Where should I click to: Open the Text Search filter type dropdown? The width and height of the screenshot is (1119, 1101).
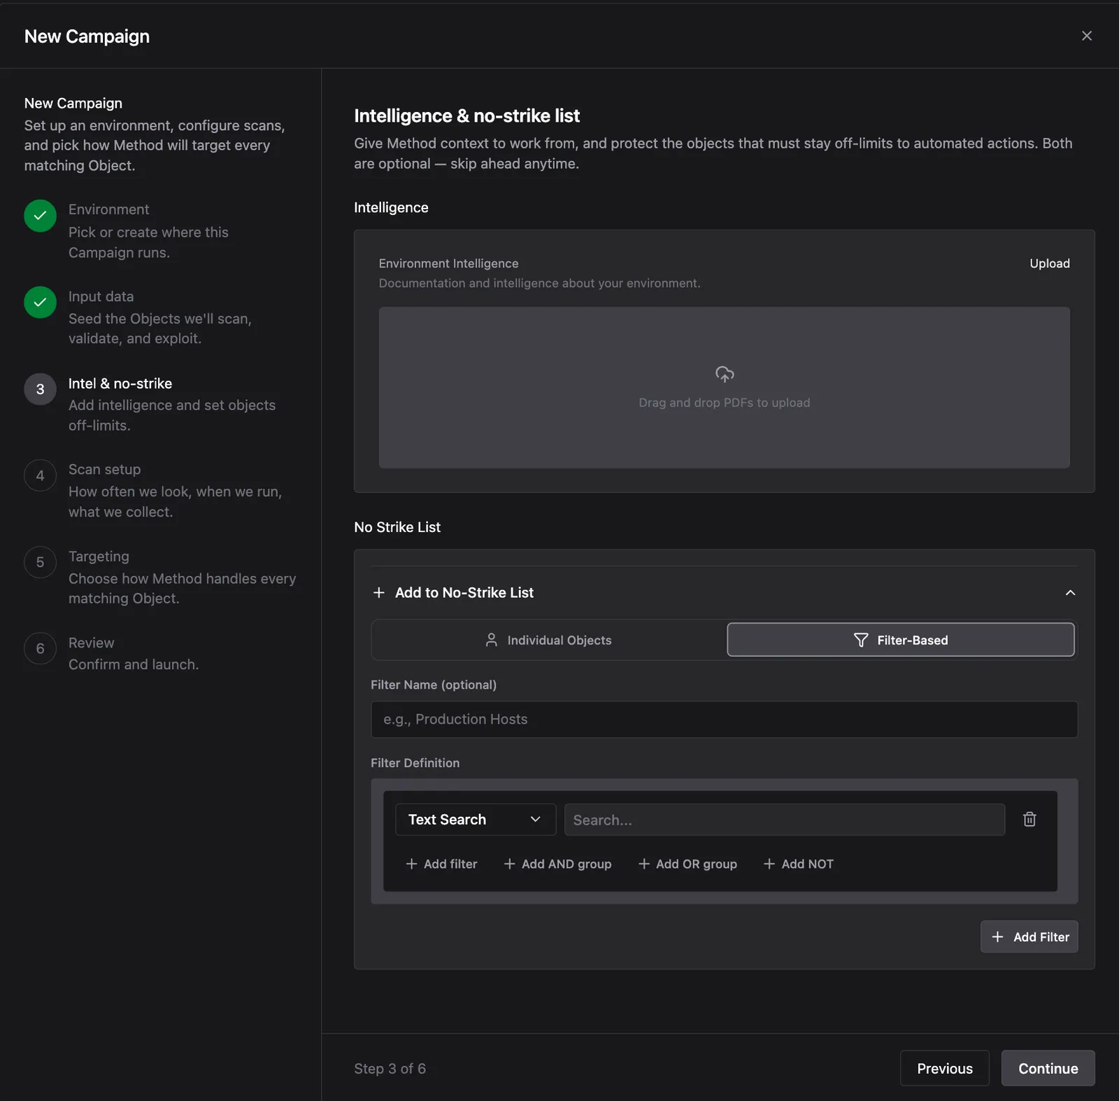click(x=476, y=820)
